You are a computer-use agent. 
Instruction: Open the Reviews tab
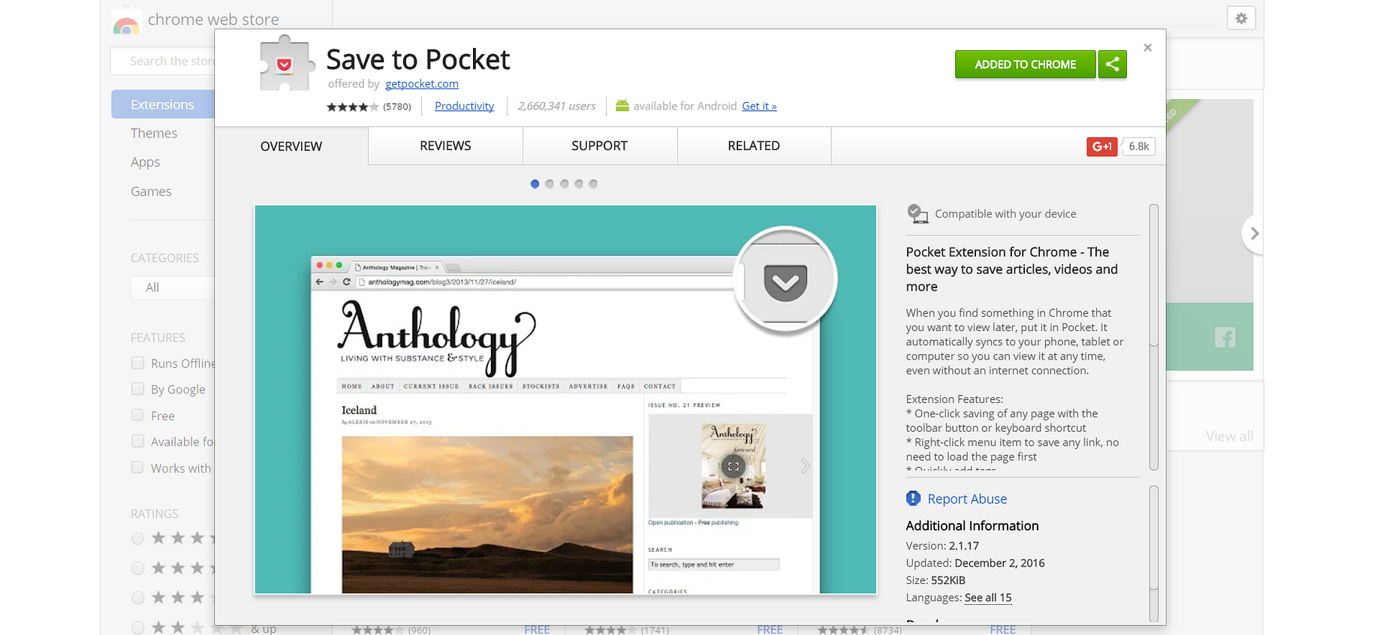445,146
